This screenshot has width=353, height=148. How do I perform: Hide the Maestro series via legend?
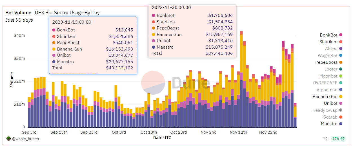coord(329,124)
